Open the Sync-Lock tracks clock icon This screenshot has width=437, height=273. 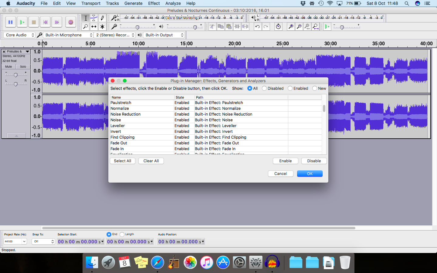point(278,27)
